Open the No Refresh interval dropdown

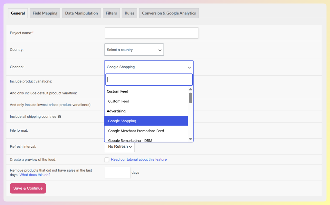point(120,146)
